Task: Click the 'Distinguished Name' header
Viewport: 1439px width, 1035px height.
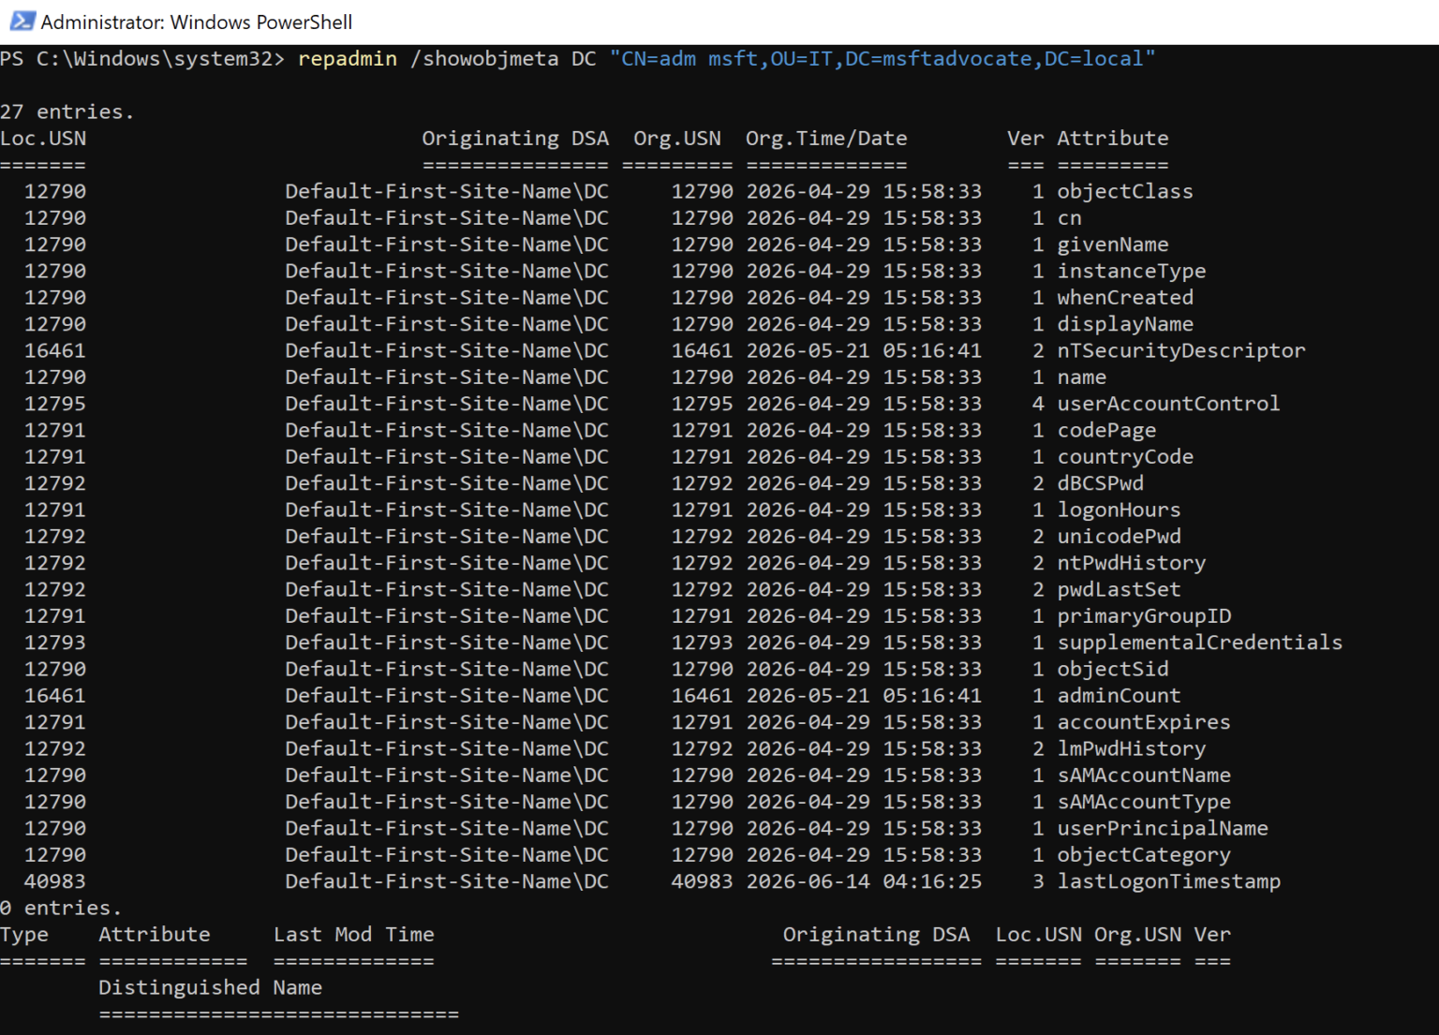Action: (211, 987)
